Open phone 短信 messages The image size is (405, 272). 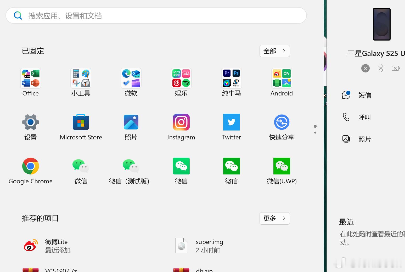(x=357, y=95)
